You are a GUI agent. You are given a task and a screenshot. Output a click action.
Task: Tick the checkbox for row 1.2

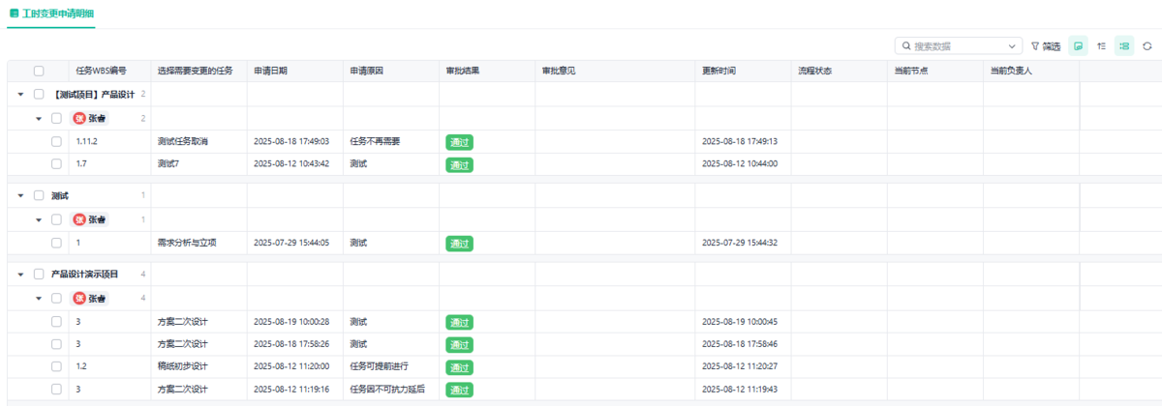[x=56, y=366]
